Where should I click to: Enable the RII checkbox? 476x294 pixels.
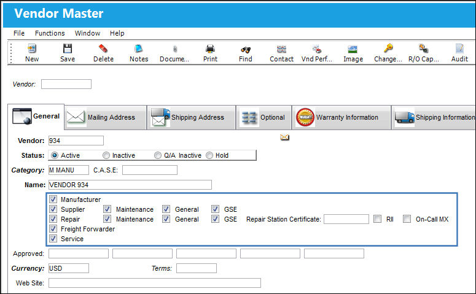[x=377, y=219]
